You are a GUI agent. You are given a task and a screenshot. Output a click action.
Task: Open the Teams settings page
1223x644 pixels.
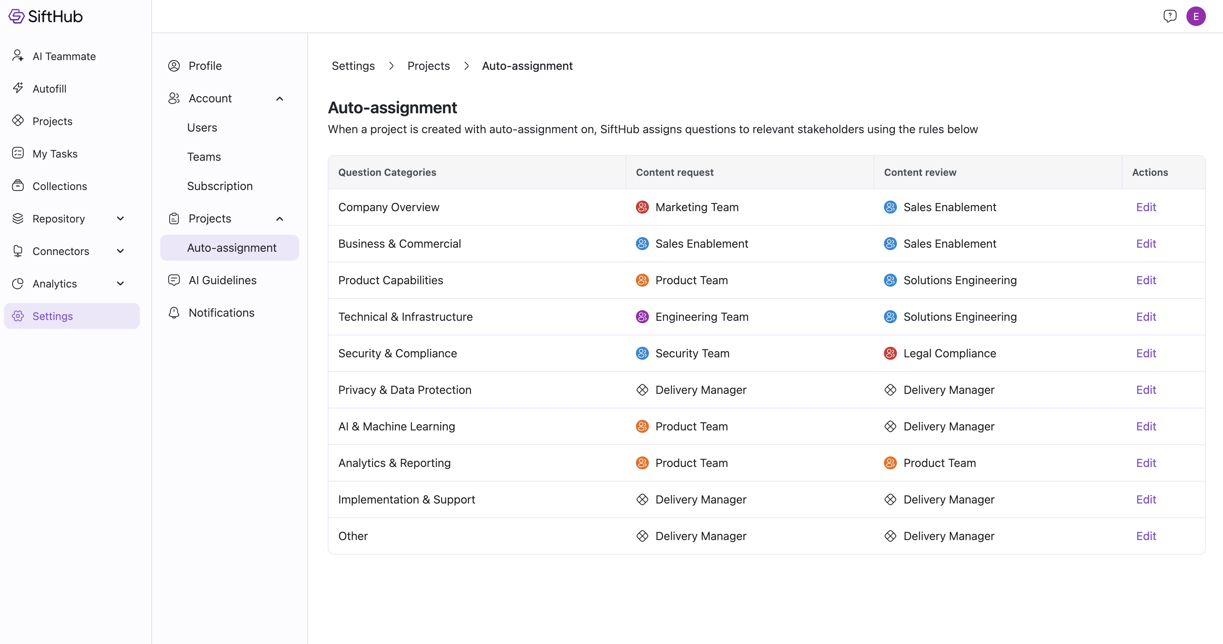click(x=204, y=156)
